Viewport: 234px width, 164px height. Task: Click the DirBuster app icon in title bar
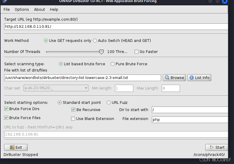click(5, 1)
